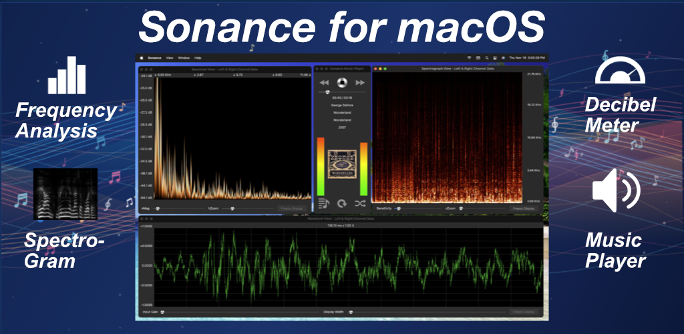The image size is (684, 334).
Task: Click the green waveform display
Action: [349, 267]
